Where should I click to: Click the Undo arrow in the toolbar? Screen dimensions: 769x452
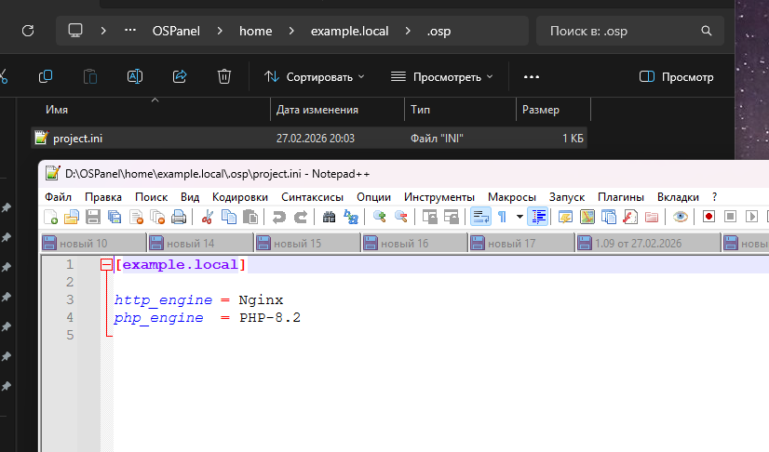click(x=279, y=217)
